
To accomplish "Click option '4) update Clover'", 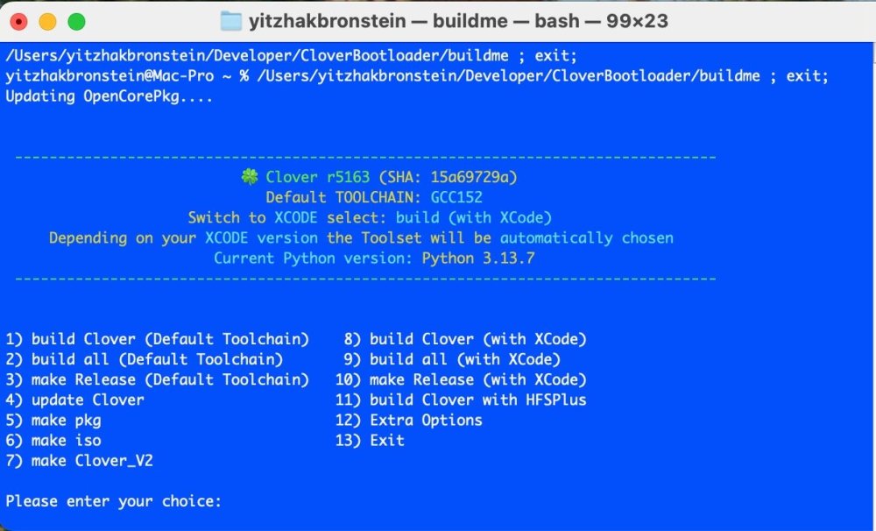I will point(74,400).
